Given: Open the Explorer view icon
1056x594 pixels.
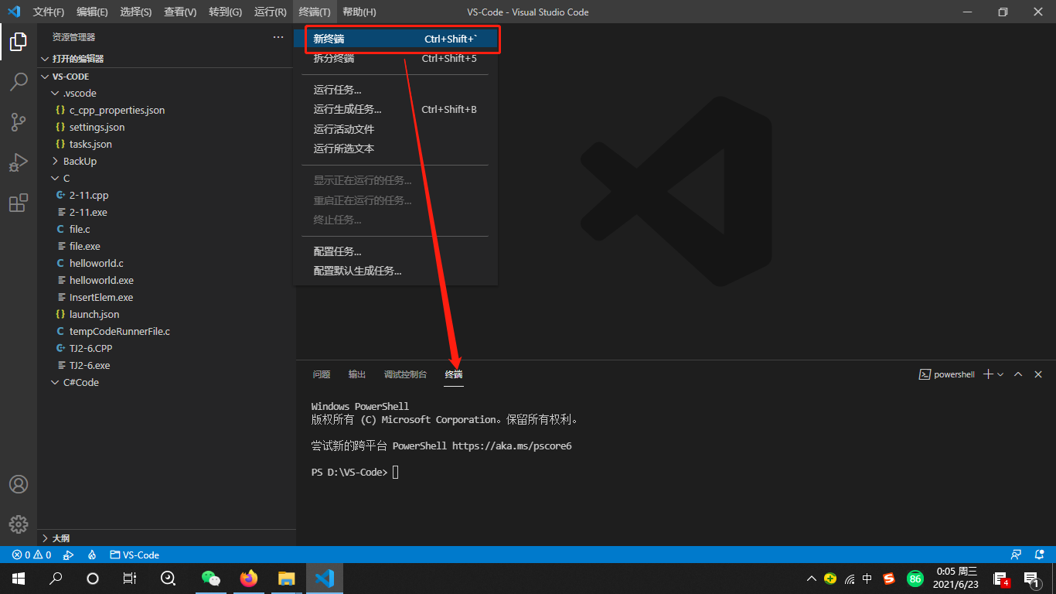Looking at the screenshot, I should (19, 42).
